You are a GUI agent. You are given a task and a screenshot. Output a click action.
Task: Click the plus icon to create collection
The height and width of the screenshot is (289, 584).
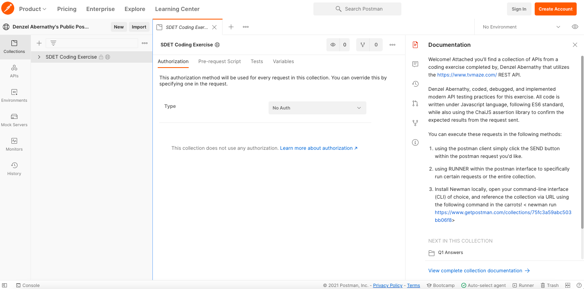pos(39,43)
